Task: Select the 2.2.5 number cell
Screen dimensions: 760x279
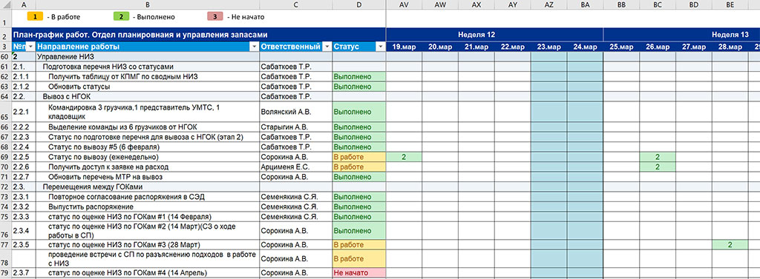Action: (x=24, y=157)
